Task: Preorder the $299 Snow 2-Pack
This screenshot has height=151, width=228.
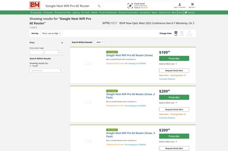Action: tap(174, 97)
